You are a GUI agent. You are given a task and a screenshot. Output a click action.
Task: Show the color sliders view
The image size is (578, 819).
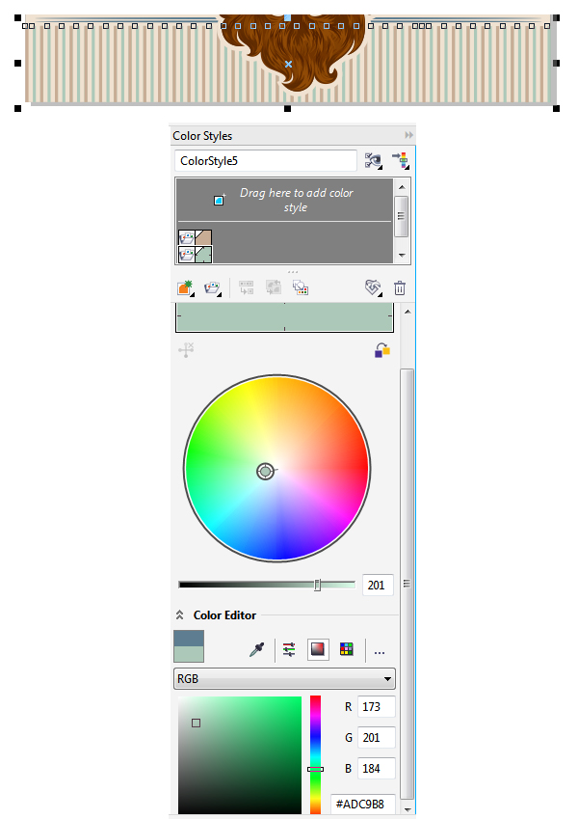click(x=289, y=650)
